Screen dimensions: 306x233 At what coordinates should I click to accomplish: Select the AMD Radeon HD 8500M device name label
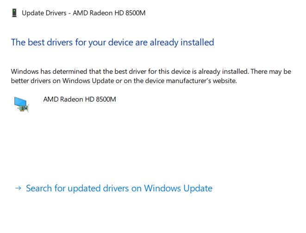79,99
